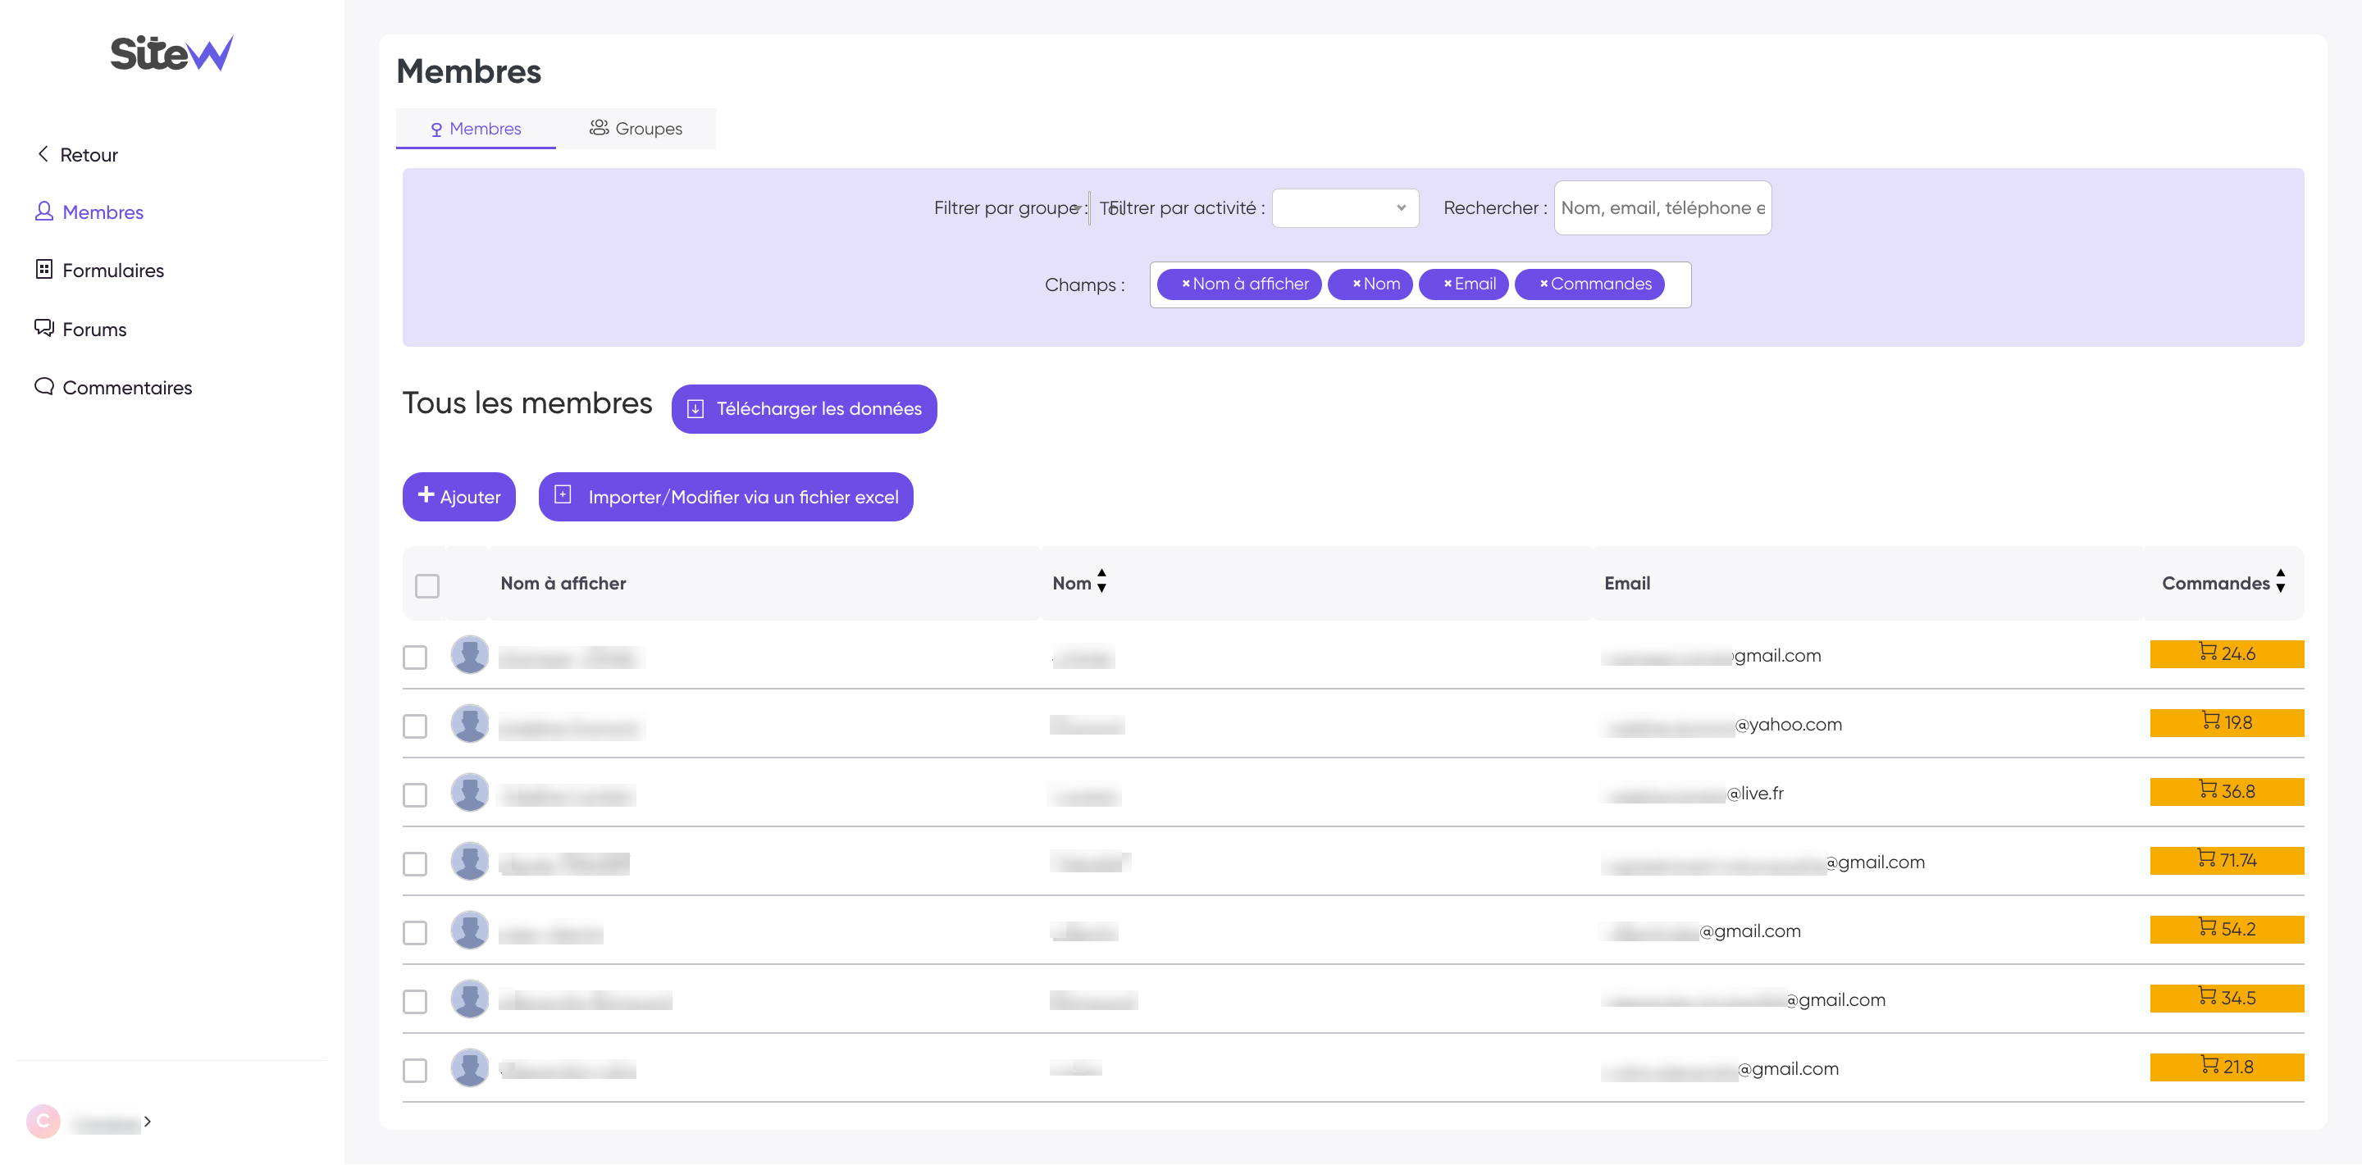Viewport: 2362px width, 1165px height.
Task: Expand the user account chevron
Action: 147,1121
